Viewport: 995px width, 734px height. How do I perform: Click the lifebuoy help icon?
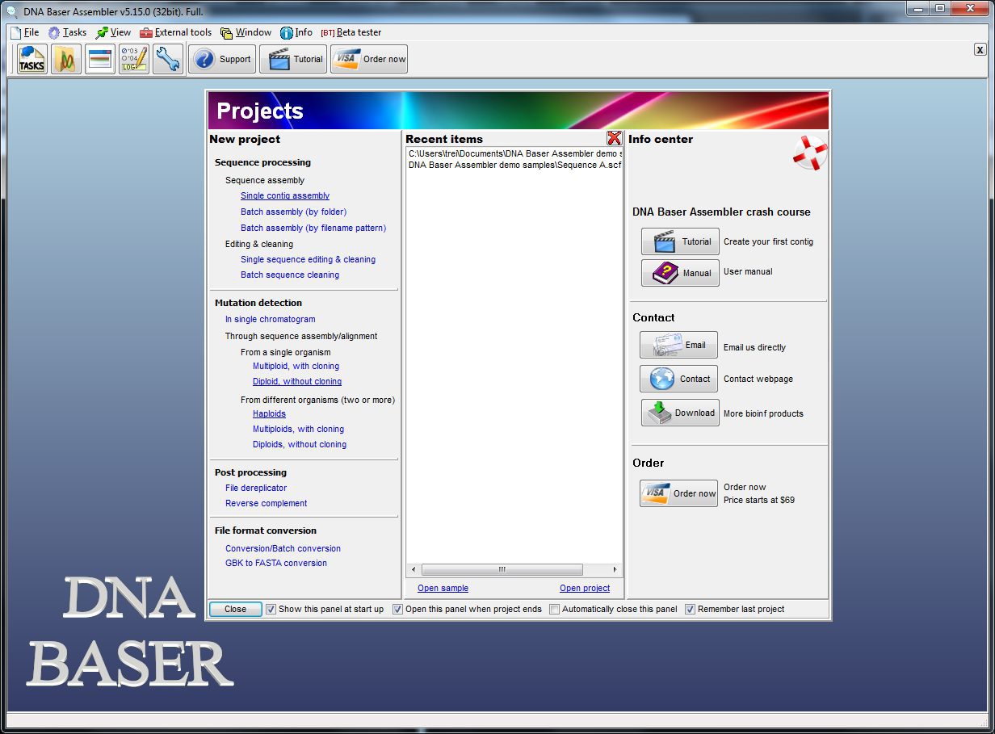pyautogui.click(x=810, y=153)
